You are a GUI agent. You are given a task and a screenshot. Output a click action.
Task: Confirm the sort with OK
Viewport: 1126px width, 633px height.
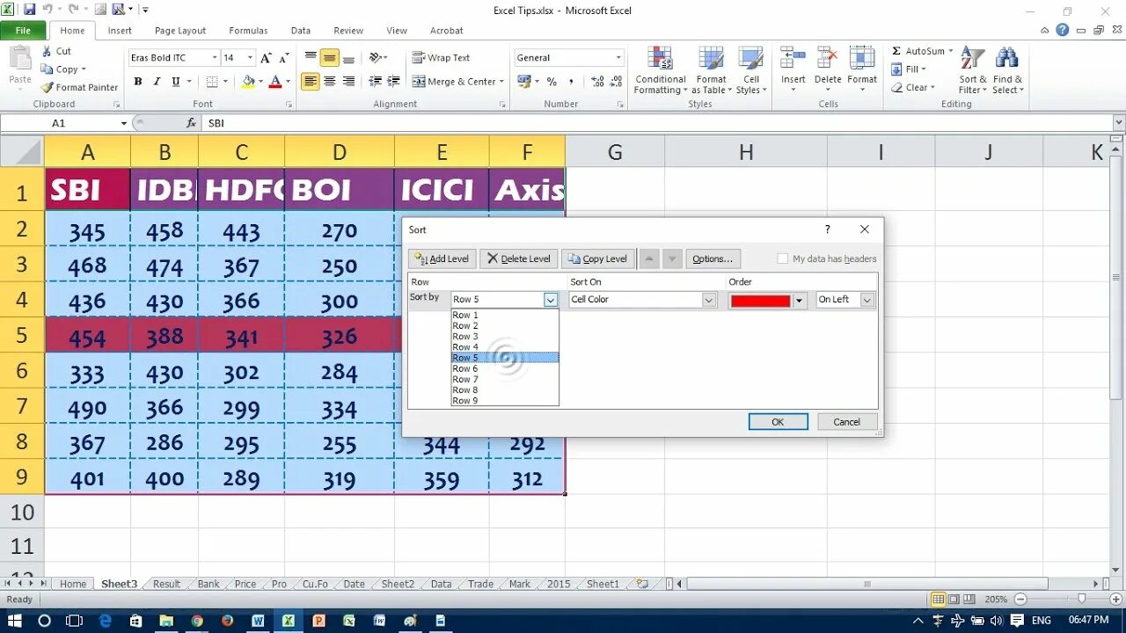point(778,422)
